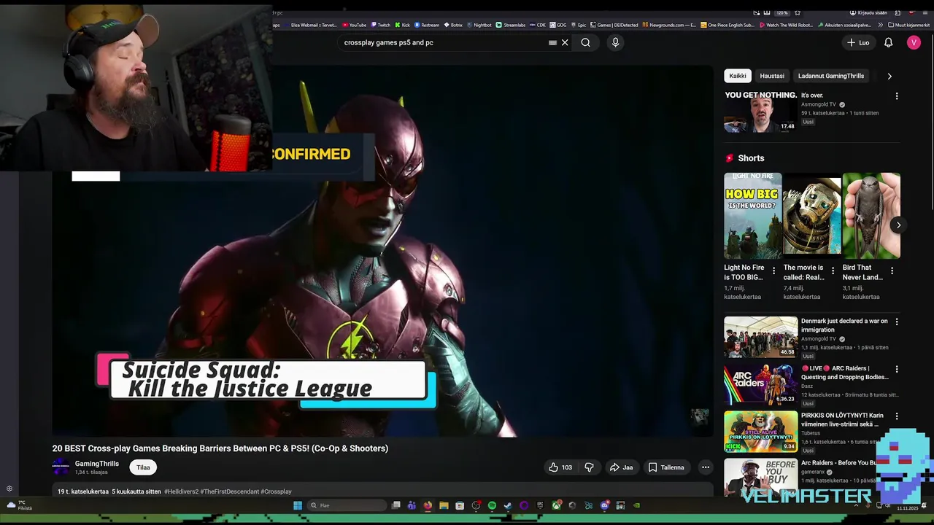This screenshot has height=525, width=934.
Task: Select the Kaikki filter chip
Action: [x=738, y=76]
